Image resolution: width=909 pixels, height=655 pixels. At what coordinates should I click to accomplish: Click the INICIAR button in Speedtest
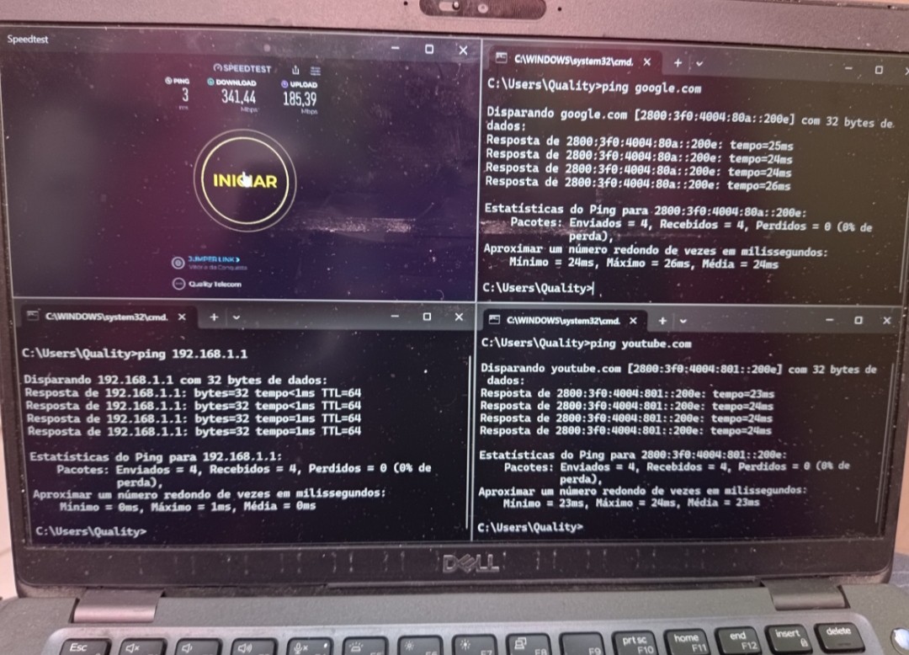click(x=244, y=181)
